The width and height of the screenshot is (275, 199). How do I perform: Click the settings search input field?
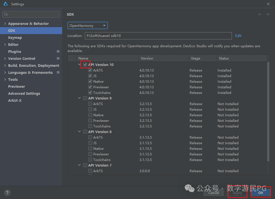pyautogui.click(x=31, y=14)
